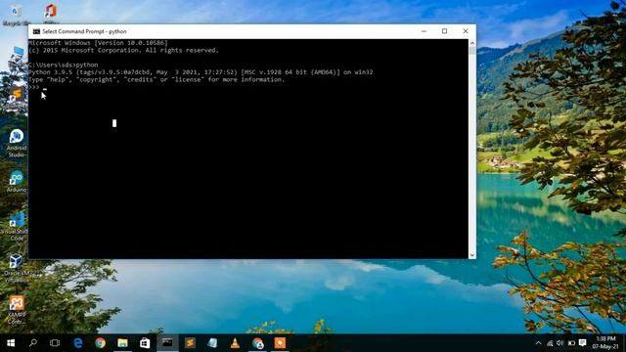
Task: Click the console scrollbar up arrow
Action: (472, 43)
